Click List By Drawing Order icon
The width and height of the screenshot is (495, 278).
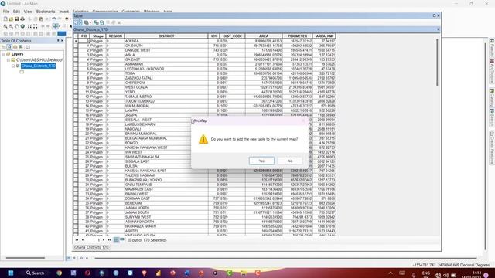[x=4, y=47]
